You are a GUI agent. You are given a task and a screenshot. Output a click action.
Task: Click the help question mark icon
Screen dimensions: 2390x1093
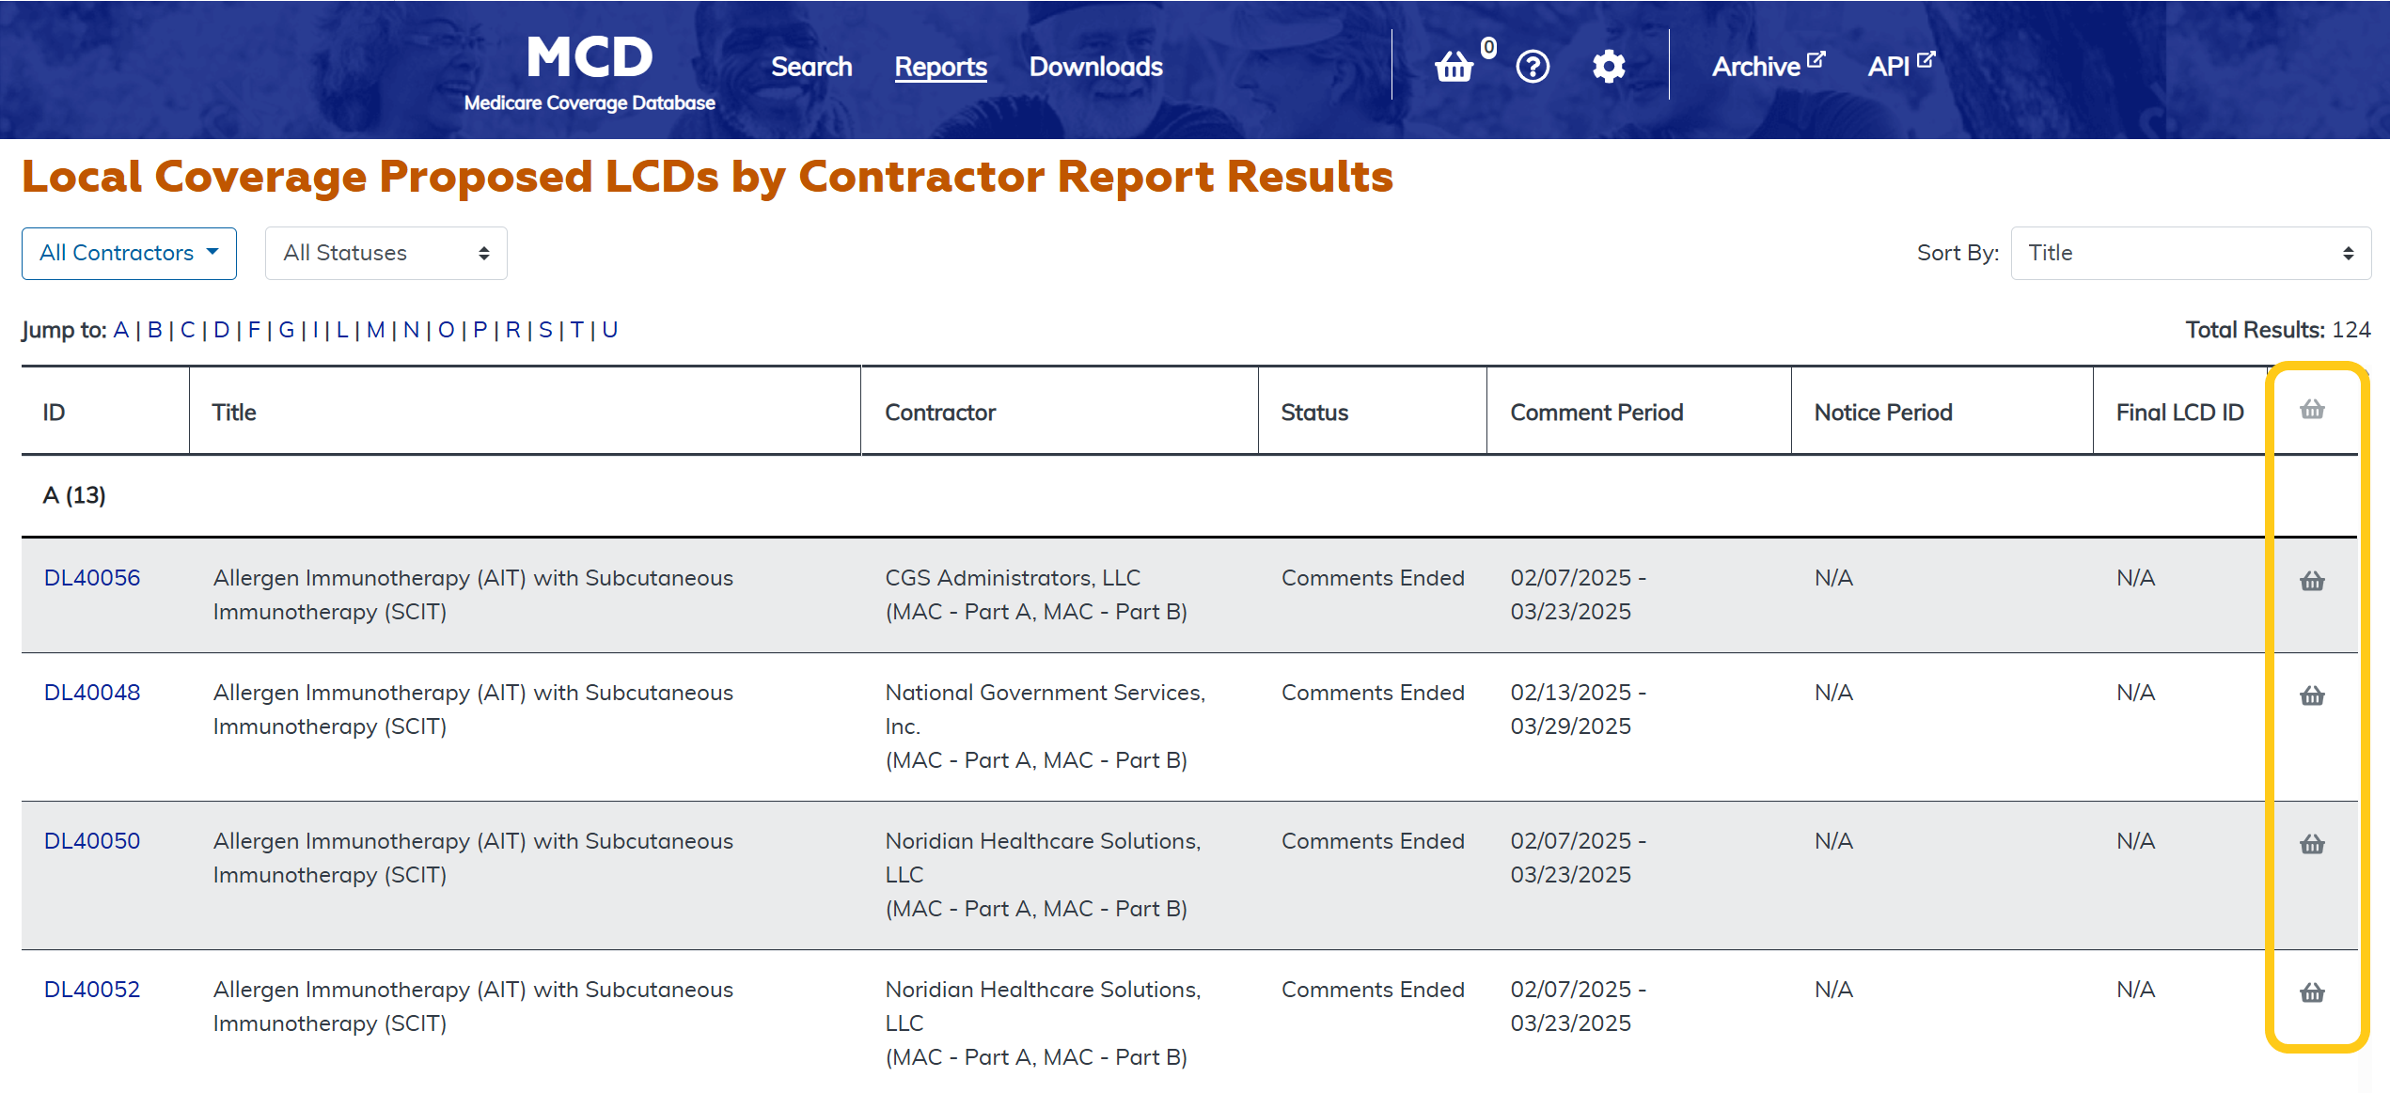click(x=1533, y=67)
